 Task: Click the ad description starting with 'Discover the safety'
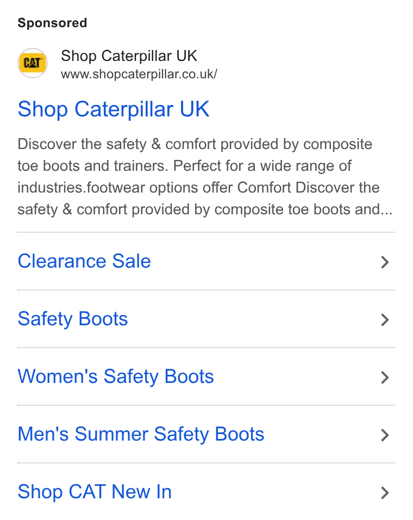[205, 177]
